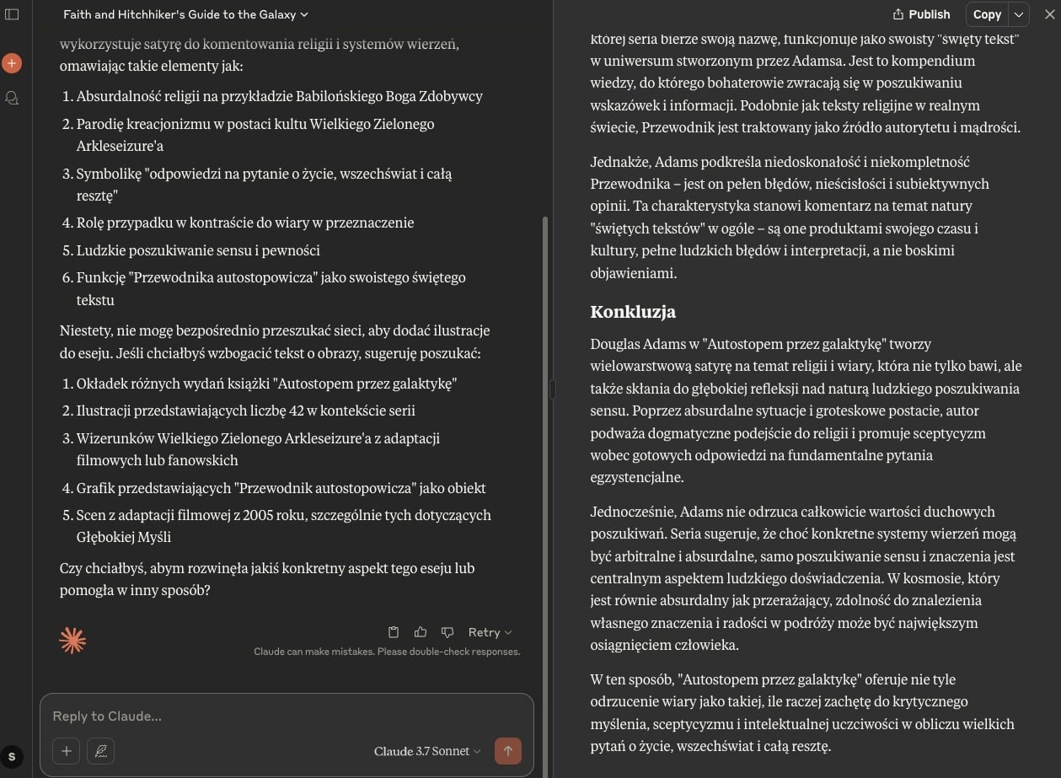This screenshot has height=778, width=1061.
Task: Expand the Retry options dropdown
Action: [x=490, y=632]
